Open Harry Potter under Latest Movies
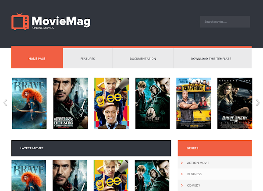263x191 pixels. (x=152, y=175)
